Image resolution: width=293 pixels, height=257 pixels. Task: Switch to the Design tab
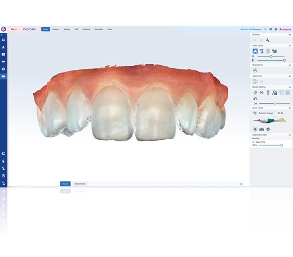click(x=67, y=29)
